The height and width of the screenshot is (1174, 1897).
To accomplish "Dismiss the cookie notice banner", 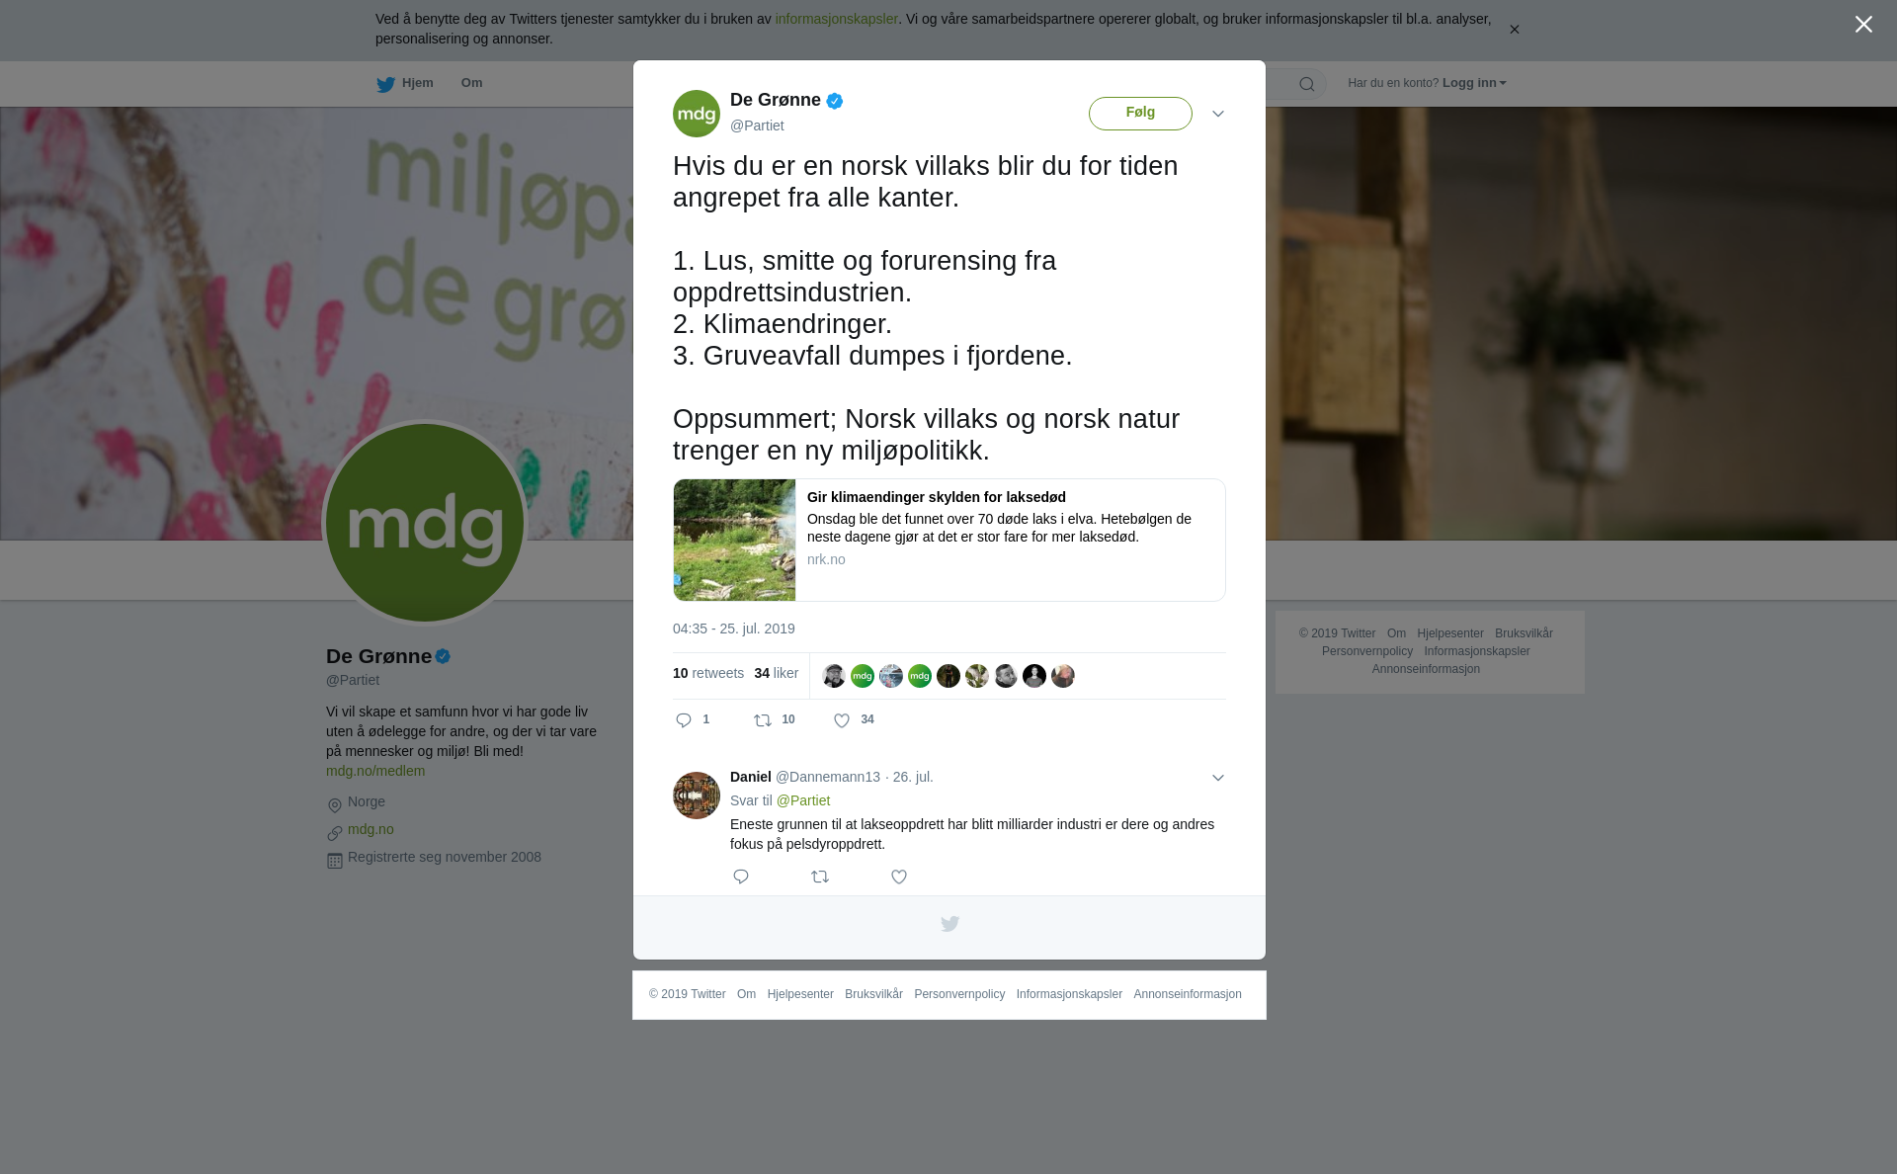I will (x=1514, y=30).
